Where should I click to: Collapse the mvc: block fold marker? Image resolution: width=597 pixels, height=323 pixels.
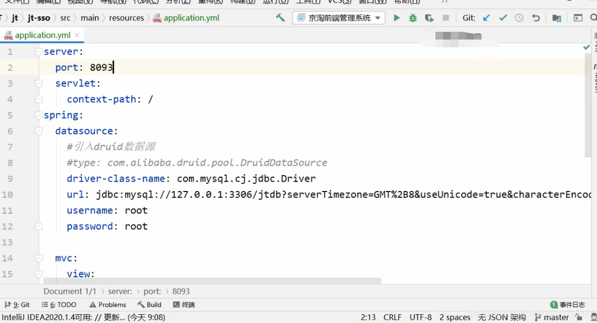[x=39, y=258]
